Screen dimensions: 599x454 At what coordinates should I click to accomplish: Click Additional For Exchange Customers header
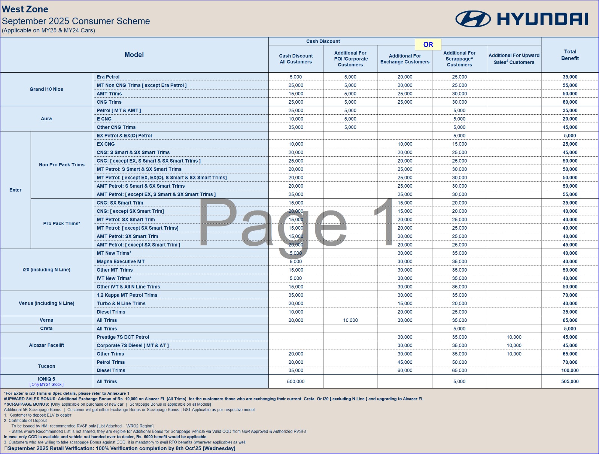point(405,59)
